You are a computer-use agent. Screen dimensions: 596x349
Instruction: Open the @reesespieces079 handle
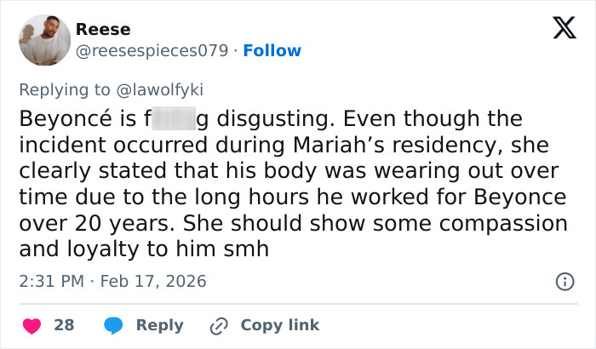pos(154,50)
